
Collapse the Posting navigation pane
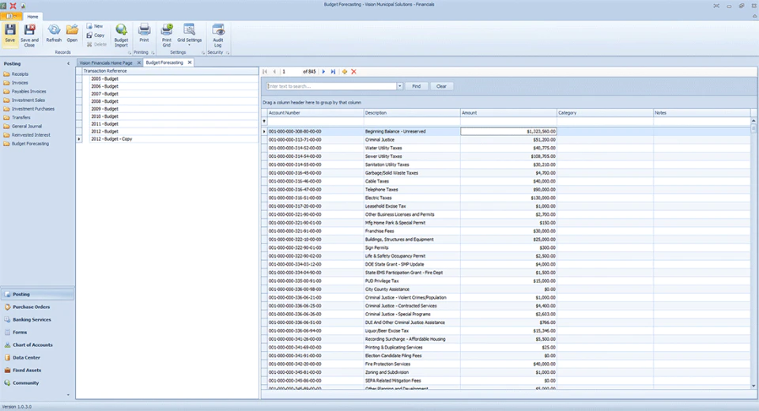tap(68, 63)
